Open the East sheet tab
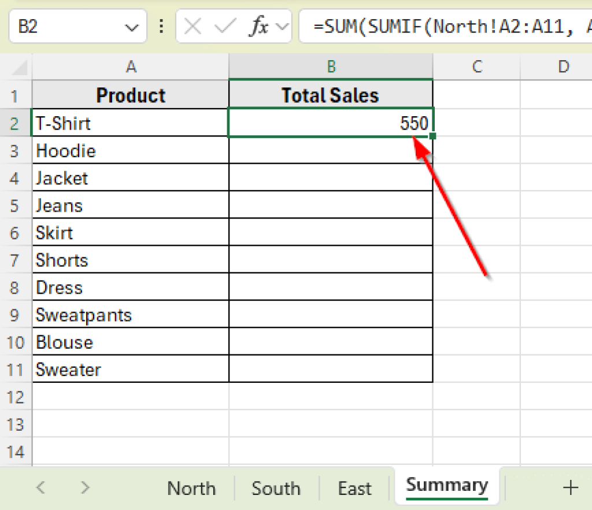This screenshot has height=510, width=592. click(x=354, y=487)
